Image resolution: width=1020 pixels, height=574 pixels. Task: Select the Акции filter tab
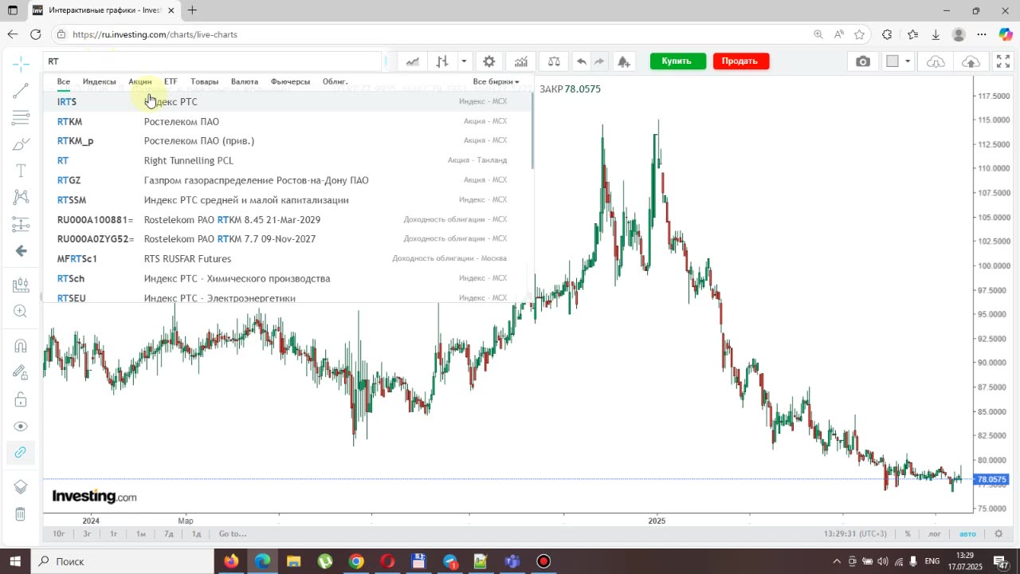pyautogui.click(x=140, y=81)
